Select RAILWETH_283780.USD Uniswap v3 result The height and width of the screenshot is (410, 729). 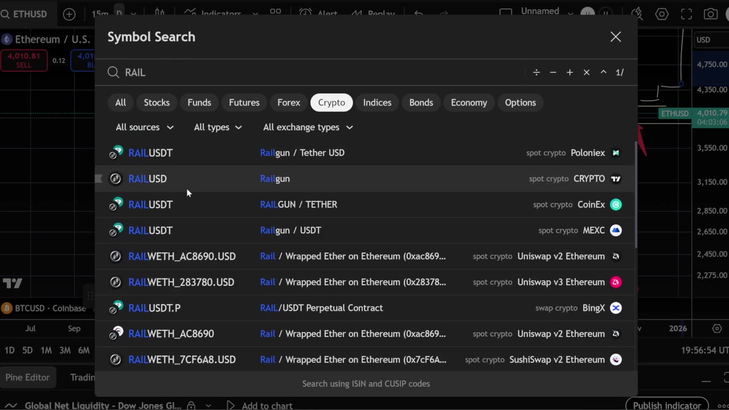tap(365, 282)
